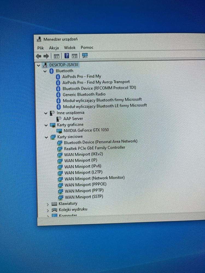Click the Back arrow toolbar button

38,56
